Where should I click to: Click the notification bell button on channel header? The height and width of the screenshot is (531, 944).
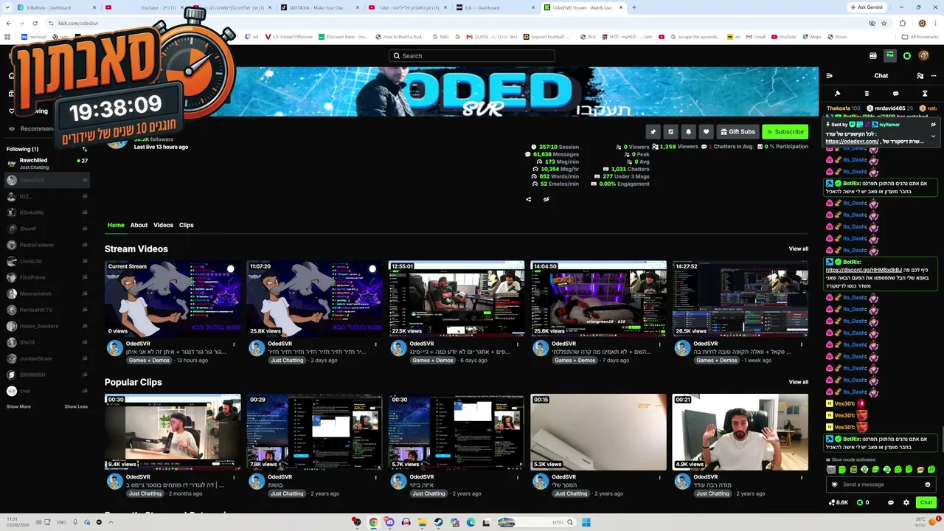[688, 132]
